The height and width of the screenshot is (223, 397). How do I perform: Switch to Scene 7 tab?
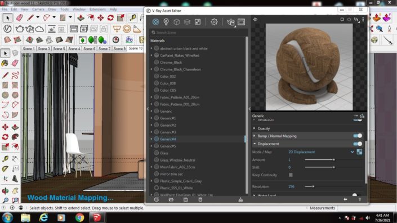(104, 48)
